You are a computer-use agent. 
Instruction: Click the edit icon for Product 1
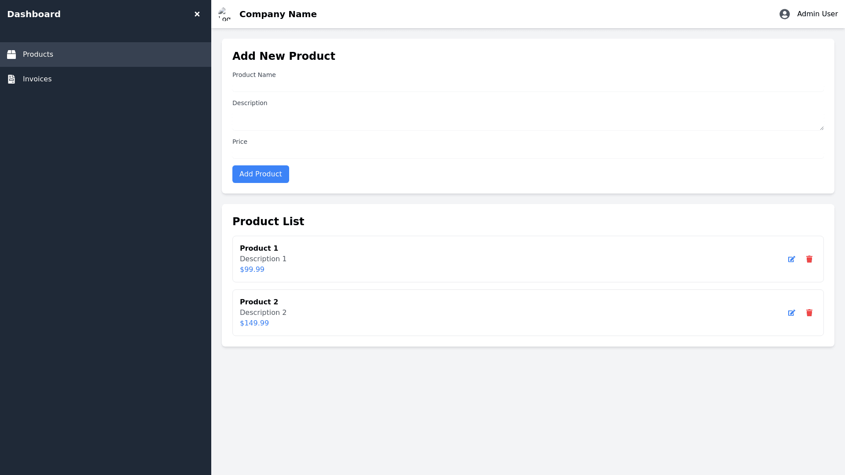pos(791,259)
